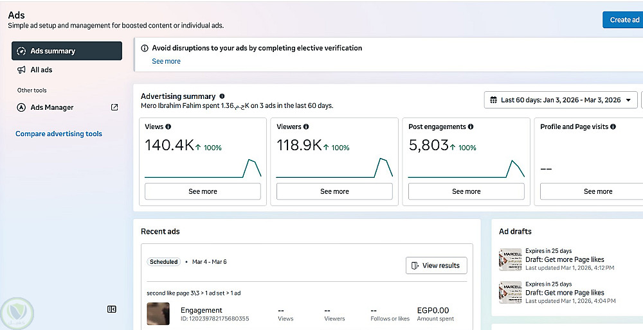Open the Last 60 days date range dropdown

[x=560, y=100]
